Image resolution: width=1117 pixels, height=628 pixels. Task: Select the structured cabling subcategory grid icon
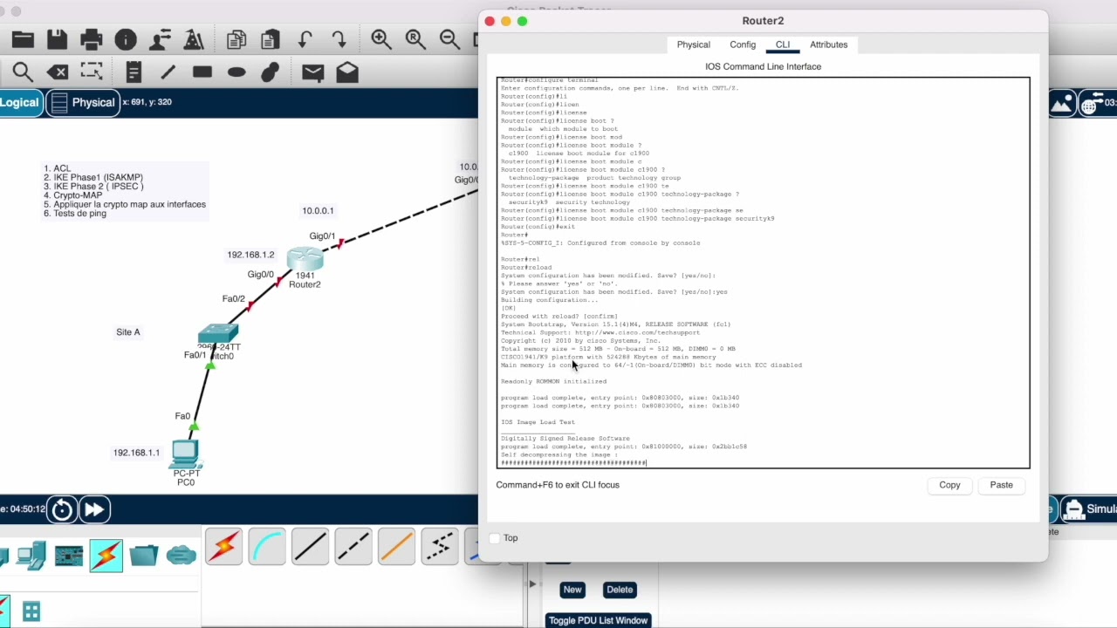point(31,611)
